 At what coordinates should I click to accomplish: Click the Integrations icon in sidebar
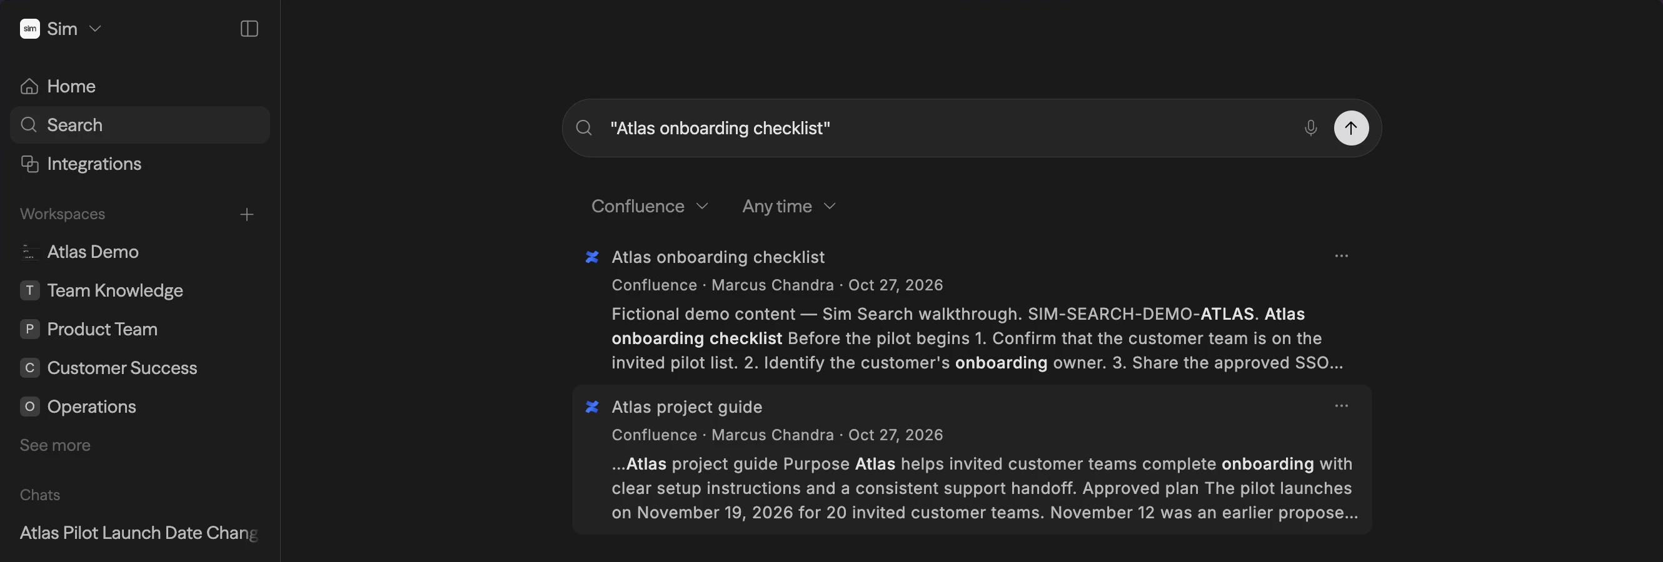point(30,164)
